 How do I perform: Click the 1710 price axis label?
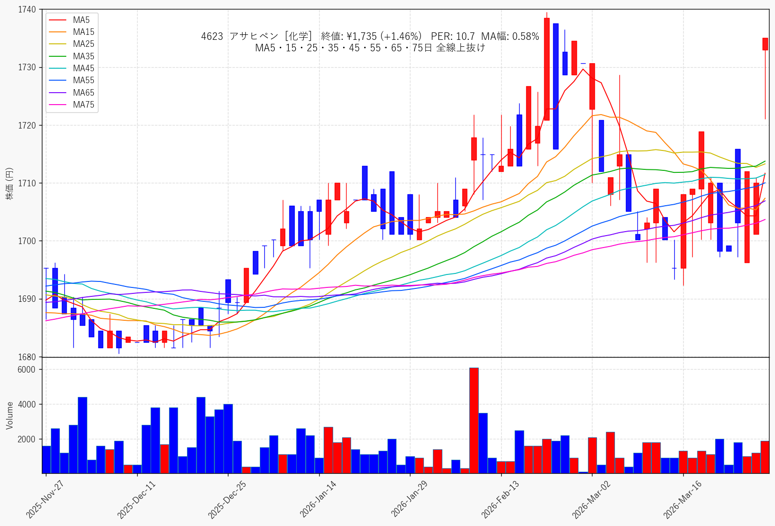click(x=27, y=183)
